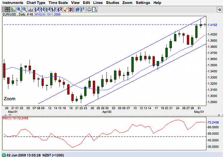The width and height of the screenshot is (224, 157).
Task: Open the Chart Type menu
Action: tap(36, 3)
